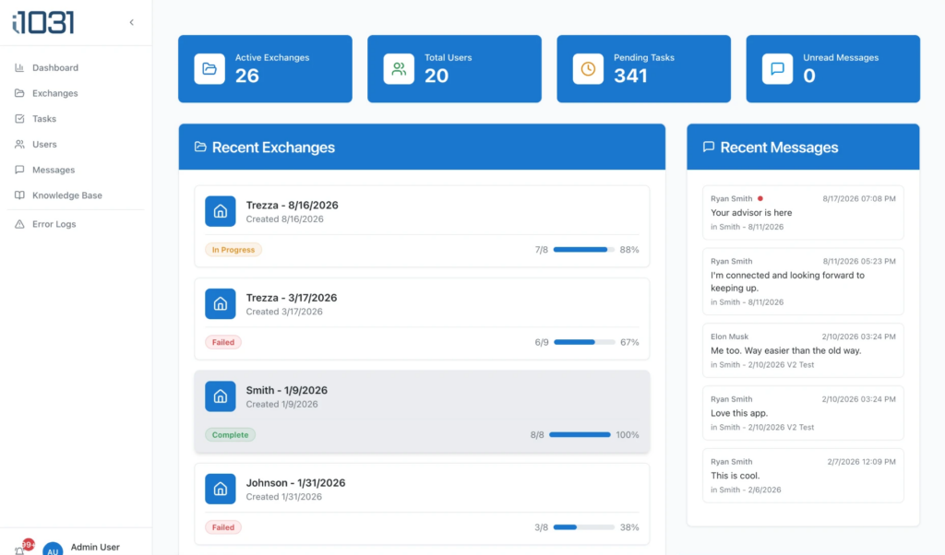Click the i1031 logo
Image resolution: width=945 pixels, height=555 pixels.
click(x=42, y=23)
